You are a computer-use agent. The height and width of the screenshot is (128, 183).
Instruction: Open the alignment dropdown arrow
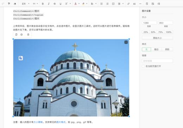click(x=96, y=4)
